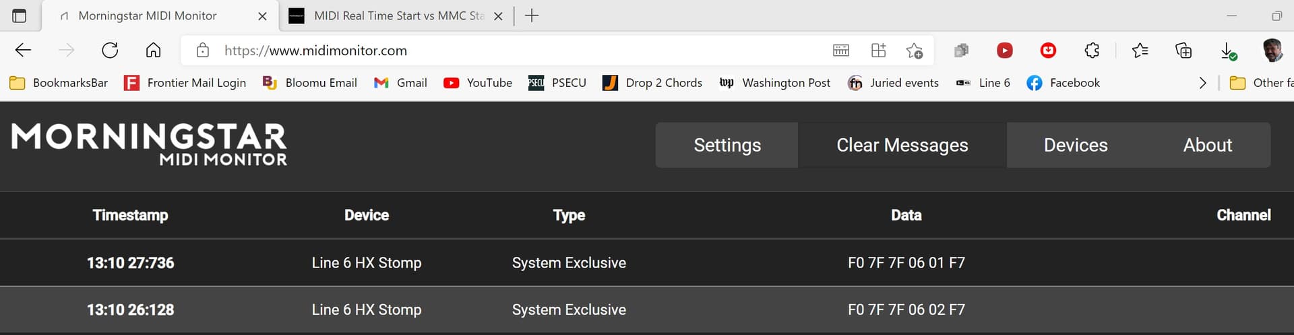1294x335 pixels.
Task: Open the Devices menu item
Action: pos(1075,145)
